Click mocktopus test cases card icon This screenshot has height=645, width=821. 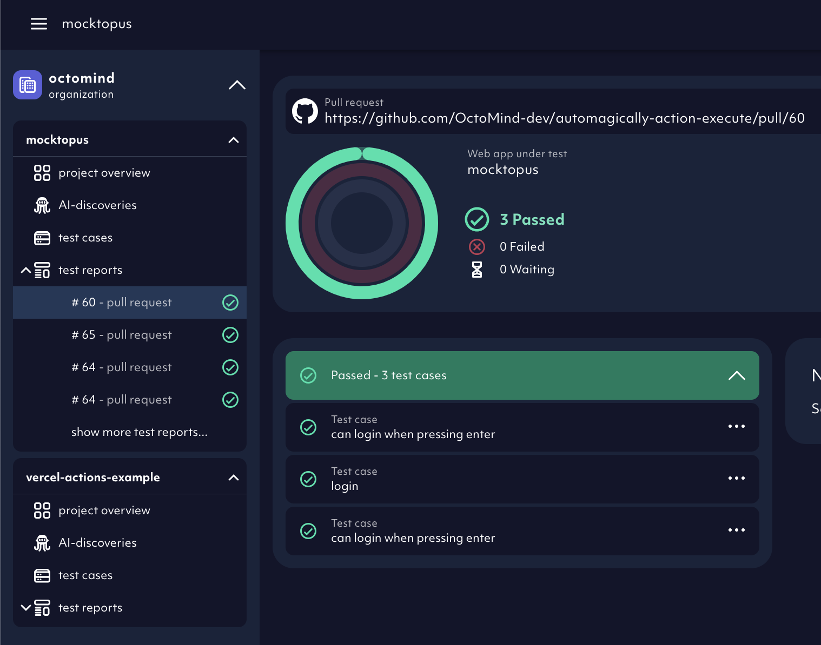[42, 238]
